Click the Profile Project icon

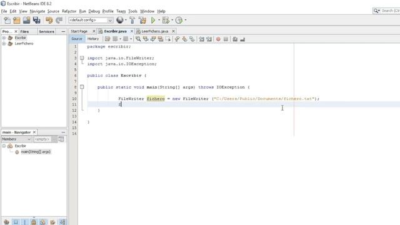point(179,20)
